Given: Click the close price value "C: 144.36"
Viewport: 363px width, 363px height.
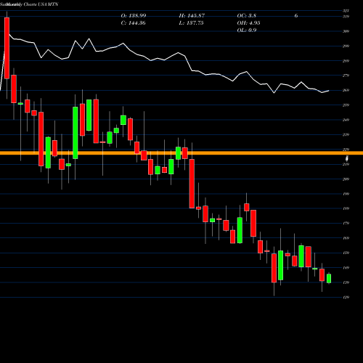Looking at the screenshot, I should coord(133,23).
